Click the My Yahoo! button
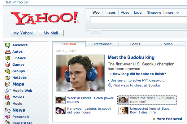This screenshot has width=187, height=124. pos(23,33)
